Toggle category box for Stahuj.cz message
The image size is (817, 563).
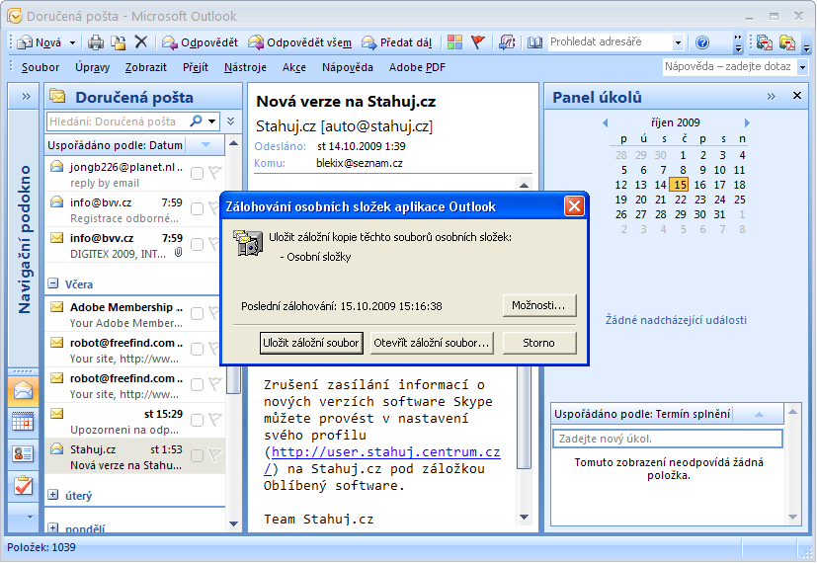(x=197, y=455)
